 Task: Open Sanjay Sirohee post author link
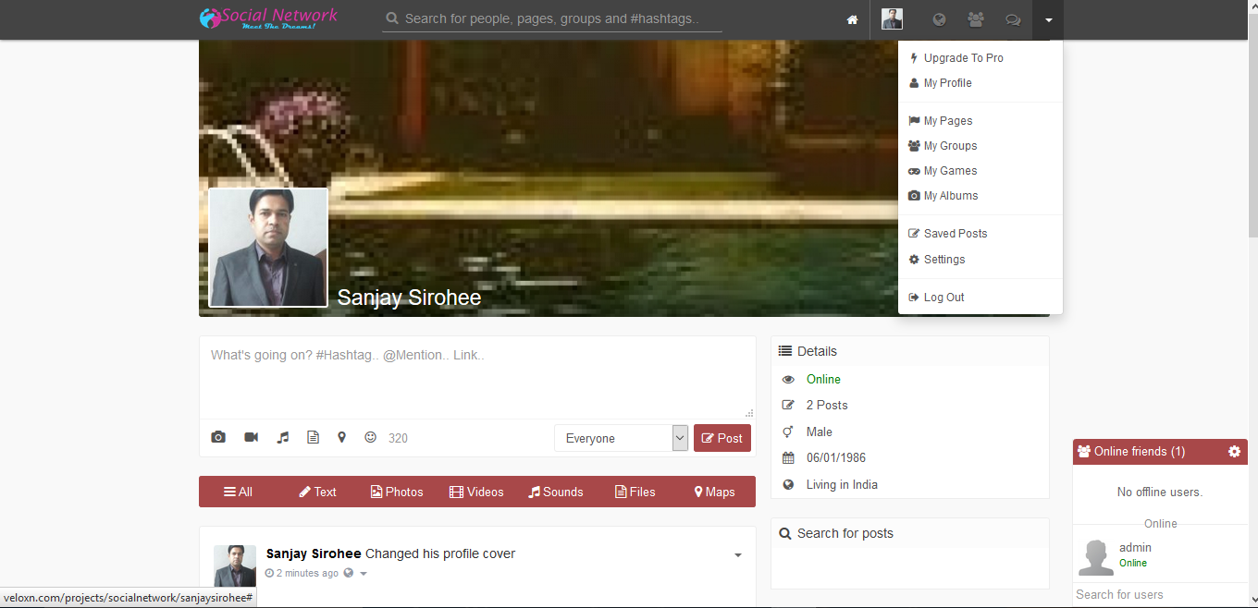coord(314,553)
